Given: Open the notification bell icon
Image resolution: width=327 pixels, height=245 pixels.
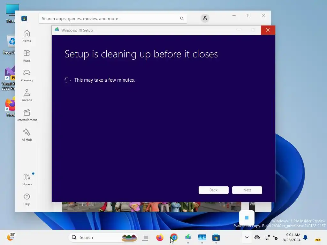Looking at the screenshot, I should pyautogui.click(x=305, y=237).
